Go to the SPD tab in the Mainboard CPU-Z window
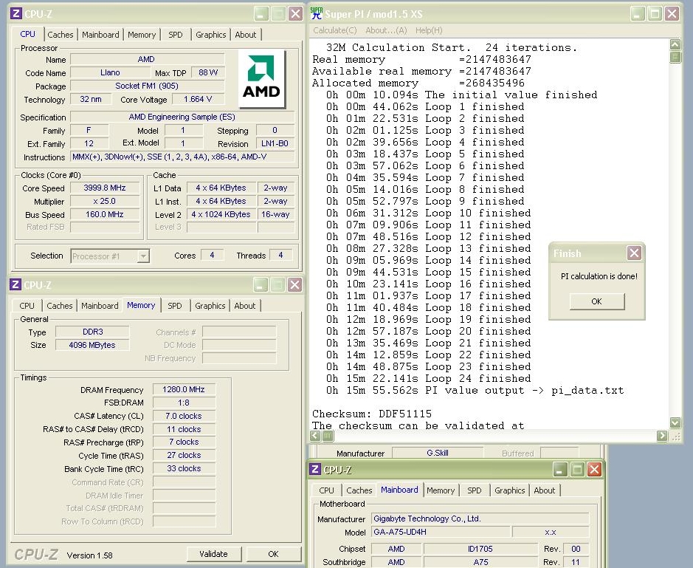This screenshot has width=693, height=568. coord(475,490)
